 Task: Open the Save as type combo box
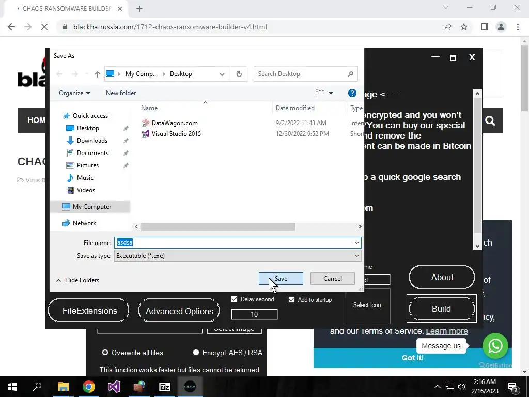coord(238,256)
